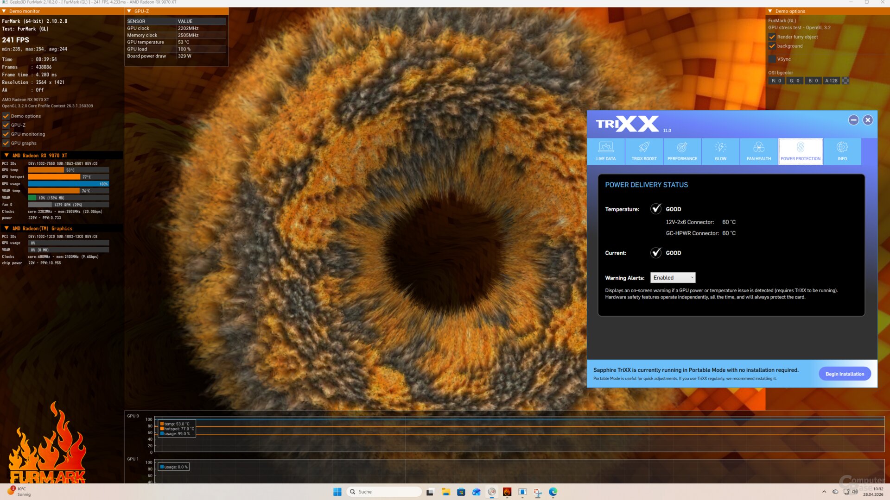890x500 pixels.
Task: Click the OSI bgcolor alpha A:128 field
Action: point(831,81)
